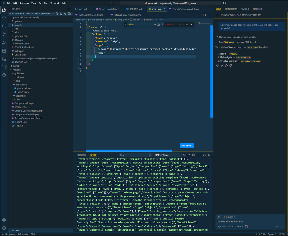Screen dimensions: 288x236
Task: Toggle Match Case in find widget
Action: 155,25
